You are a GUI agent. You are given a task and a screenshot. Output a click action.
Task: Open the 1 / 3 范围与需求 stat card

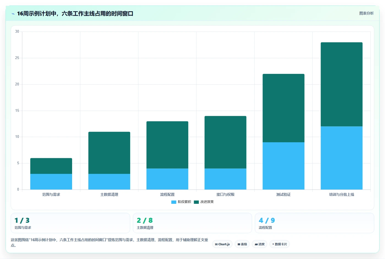(x=70, y=223)
